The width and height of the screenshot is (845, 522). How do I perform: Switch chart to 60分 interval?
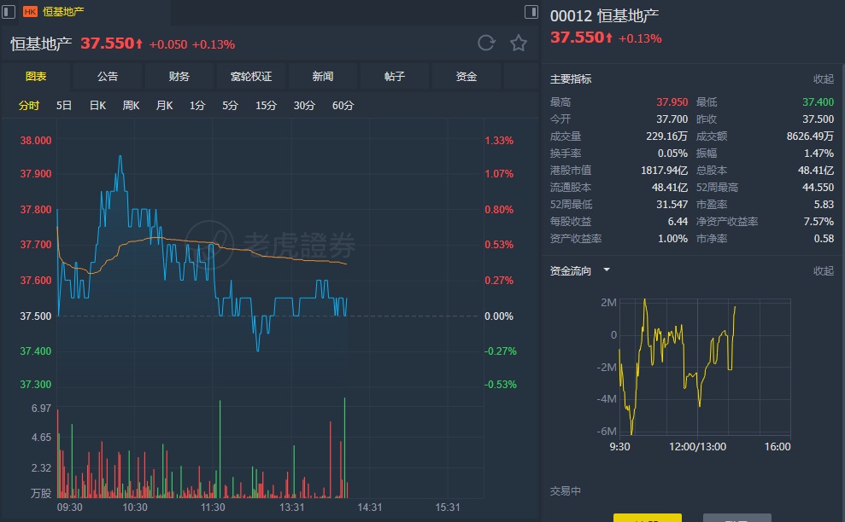tap(343, 106)
